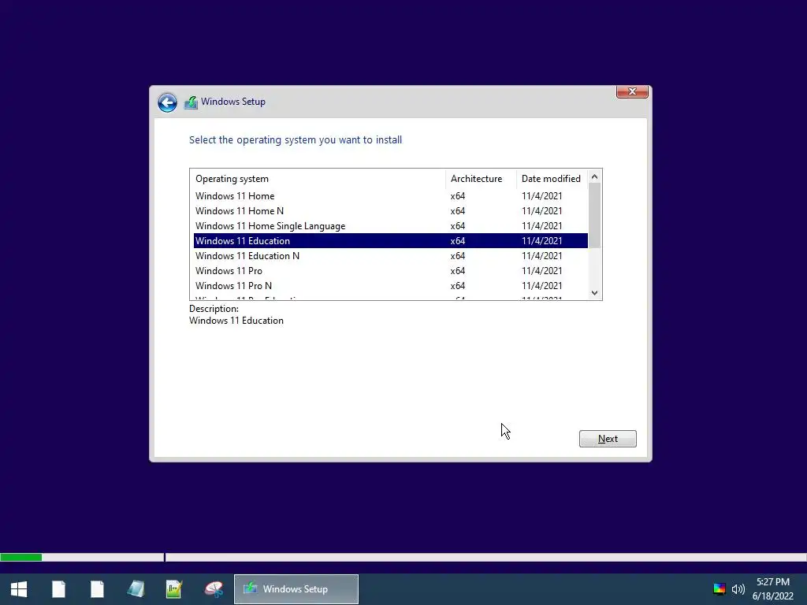
Task: Click x64 in the Windows 11 Home row
Action: (458, 196)
